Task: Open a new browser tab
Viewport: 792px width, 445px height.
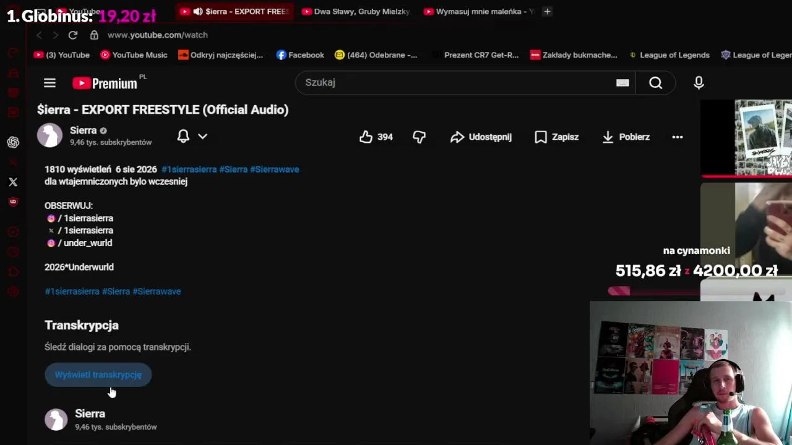Action: (x=547, y=11)
